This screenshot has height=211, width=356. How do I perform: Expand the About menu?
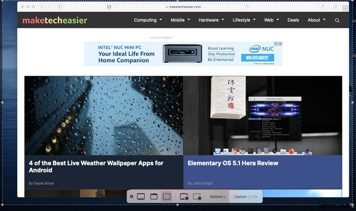pyautogui.click(x=316, y=20)
